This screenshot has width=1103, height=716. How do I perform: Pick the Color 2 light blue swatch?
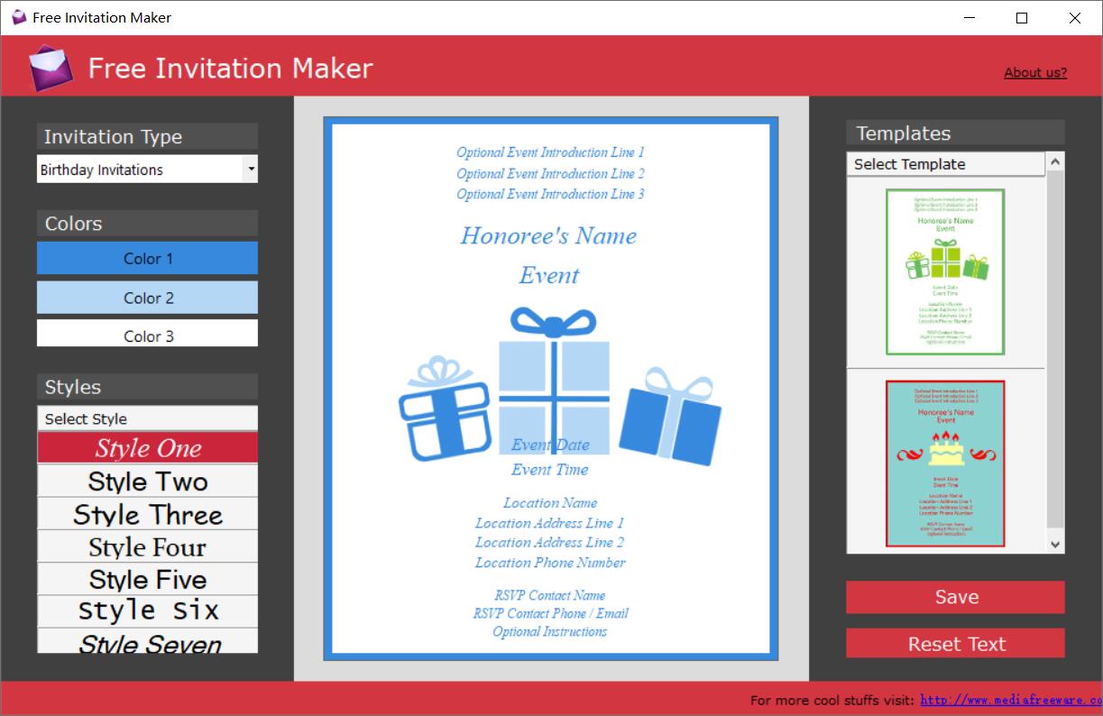(147, 298)
